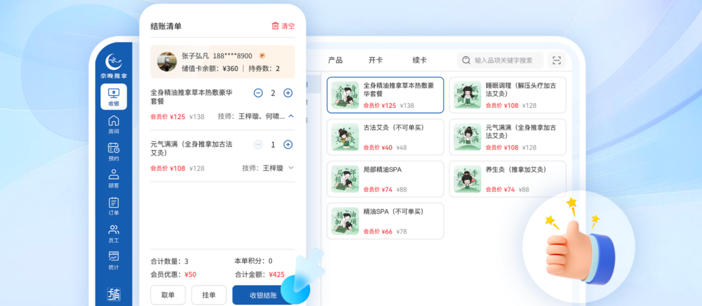Switch to the 开卡 tab
This screenshot has height=306, width=702.
376,60
